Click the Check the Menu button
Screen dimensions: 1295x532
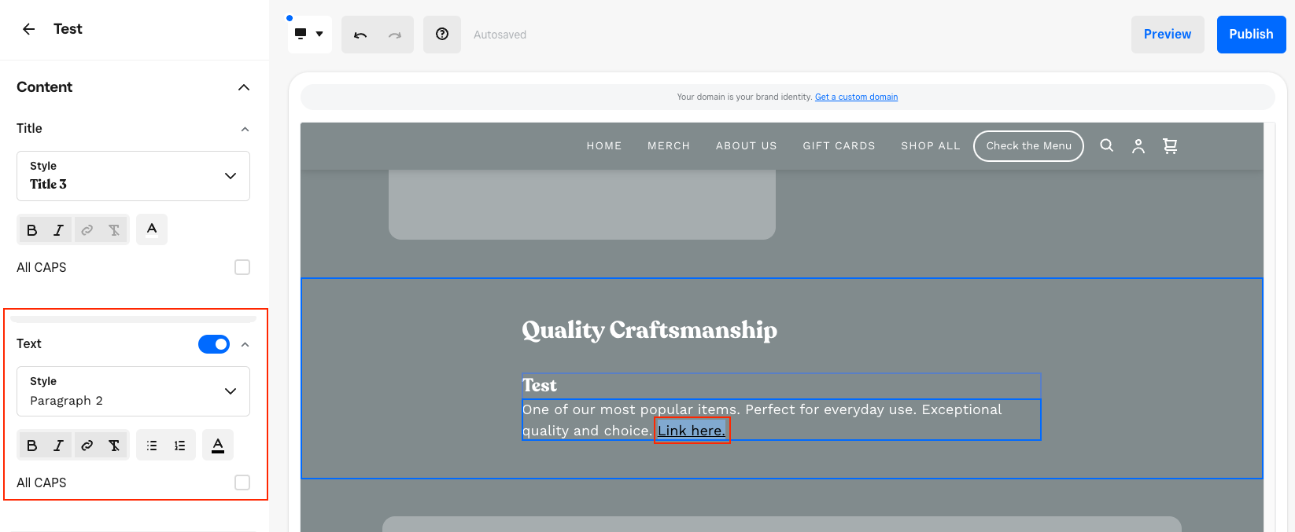[1028, 146]
